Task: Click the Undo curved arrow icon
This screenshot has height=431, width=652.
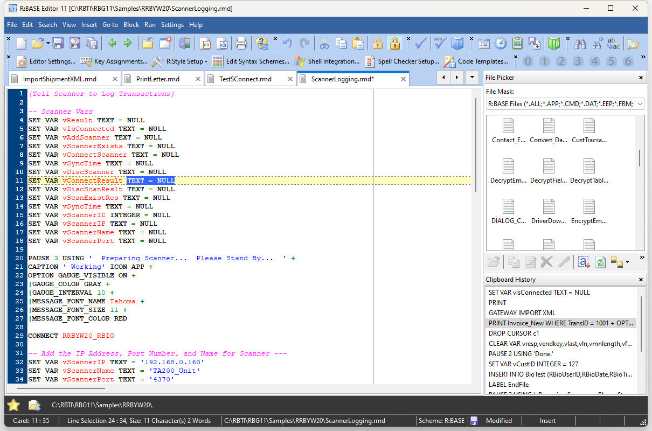Action: point(287,43)
